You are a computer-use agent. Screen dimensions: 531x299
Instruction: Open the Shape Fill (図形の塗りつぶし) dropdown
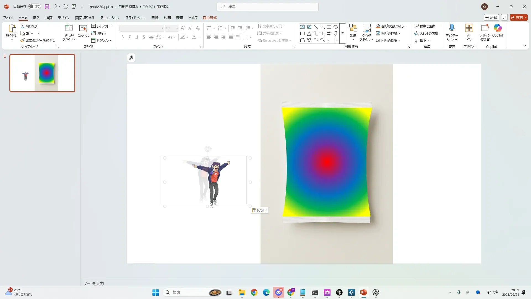click(406, 26)
